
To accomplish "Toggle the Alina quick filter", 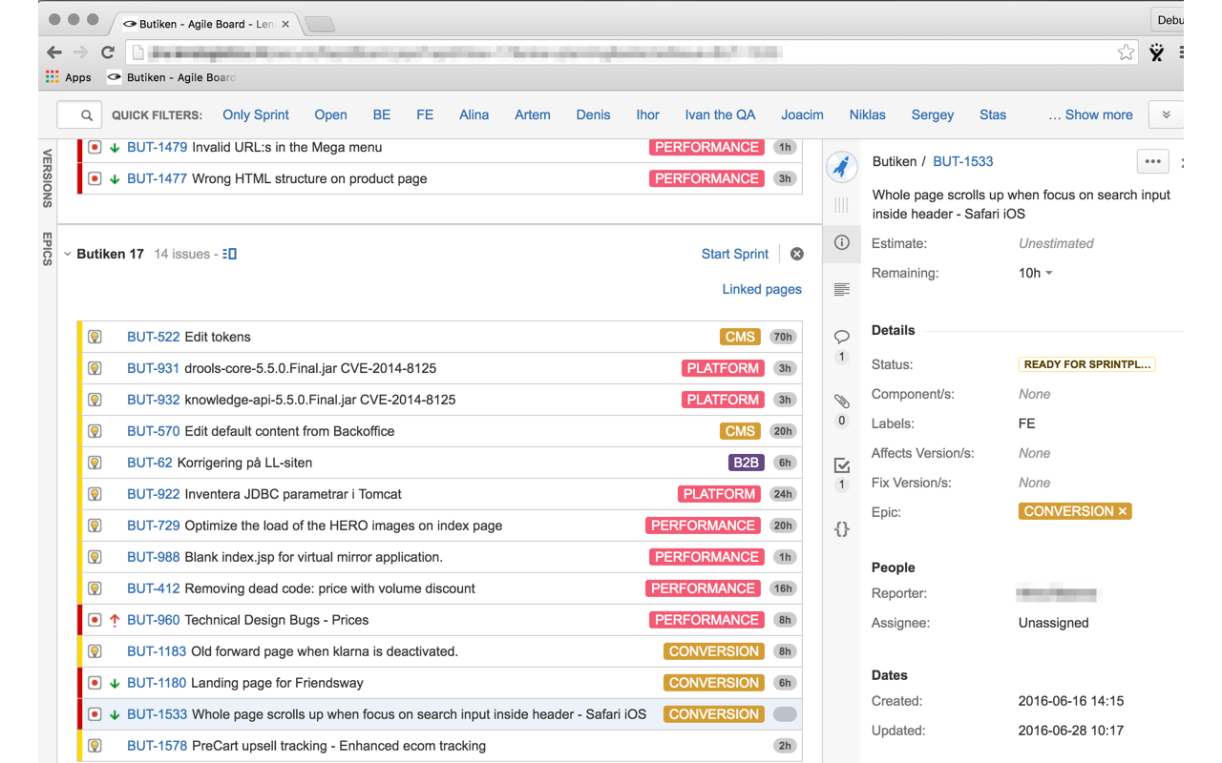I will pos(474,114).
